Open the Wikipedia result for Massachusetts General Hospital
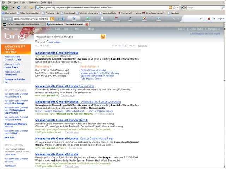This screenshot has width=226, height=169. pyautogui.click(x=78, y=102)
